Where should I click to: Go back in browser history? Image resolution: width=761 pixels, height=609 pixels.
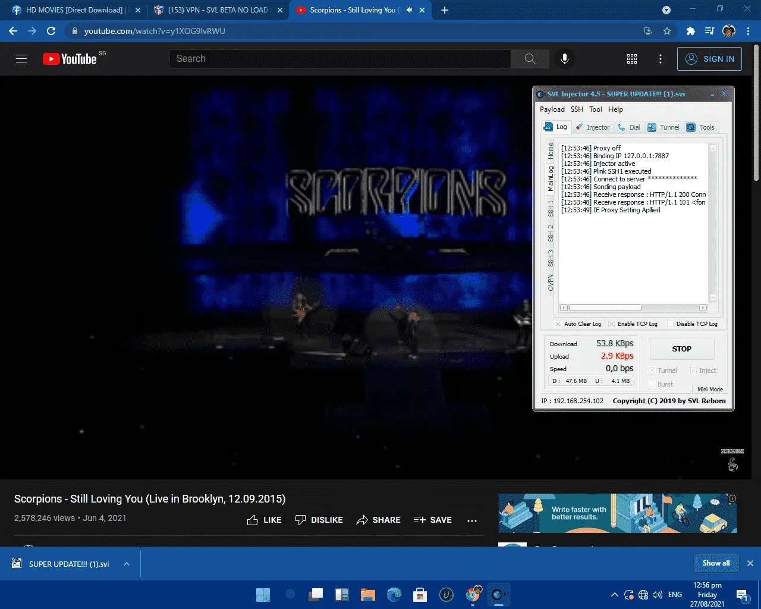click(x=13, y=31)
